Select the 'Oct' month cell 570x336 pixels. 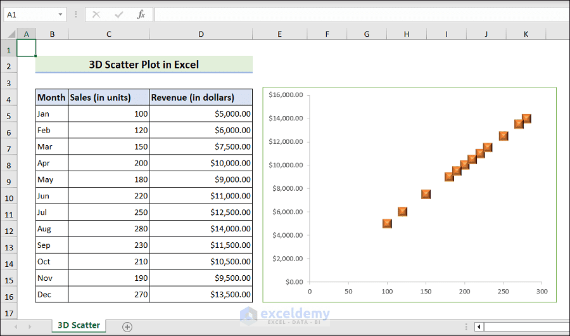[x=52, y=261]
